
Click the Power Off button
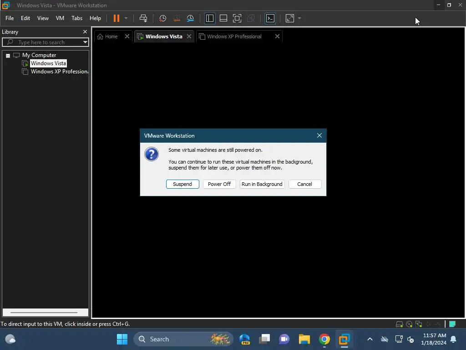[x=219, y=184]
